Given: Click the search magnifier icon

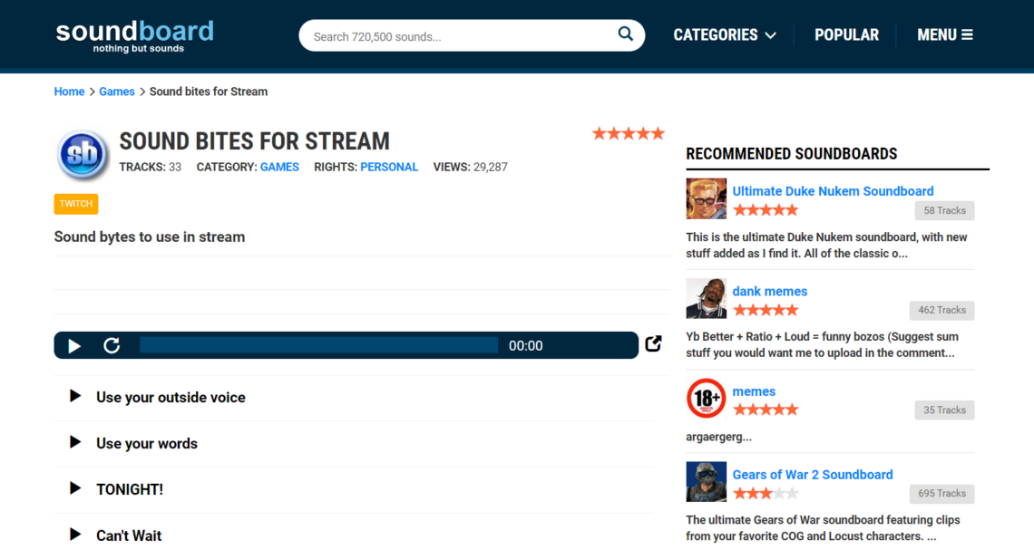Looking at the screenshot, I should [x=625, y=34].
